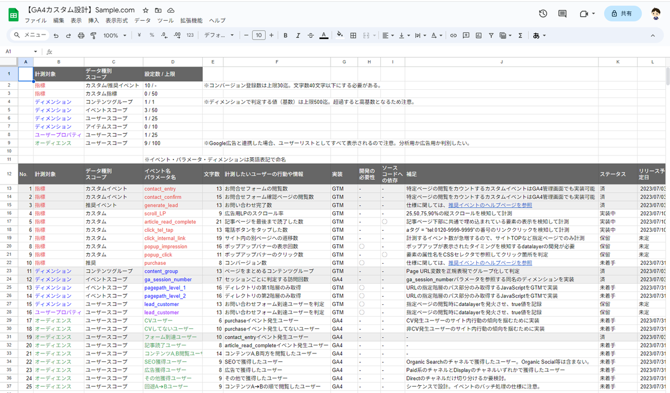This screenshot has width=670, height=393.
Task: Open the 拡張機能 menu
Action: click(192, 21)
